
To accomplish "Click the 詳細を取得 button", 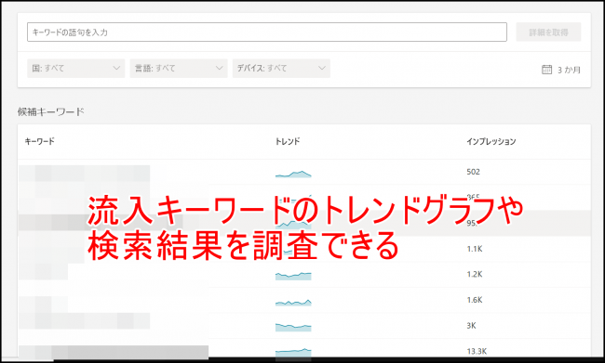I will [548, 32].
